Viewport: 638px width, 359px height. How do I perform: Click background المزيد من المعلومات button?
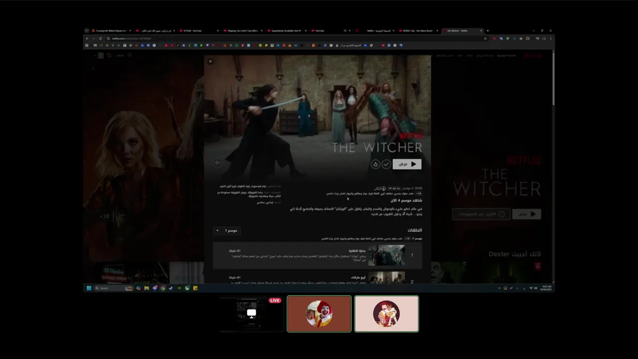(481, 214)
